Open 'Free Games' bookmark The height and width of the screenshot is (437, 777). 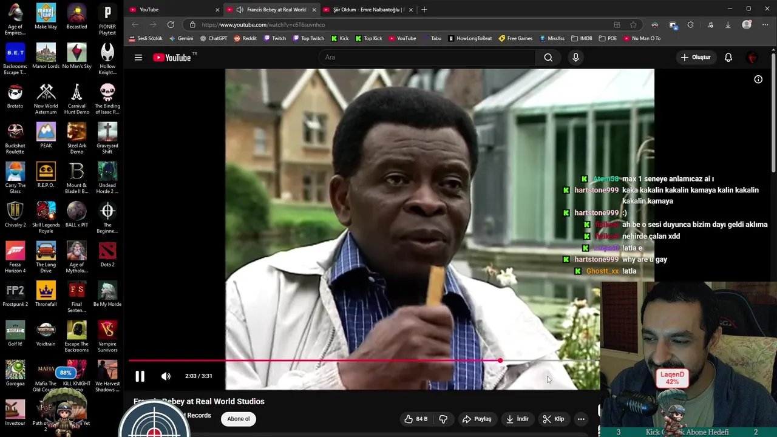[515, 38]
